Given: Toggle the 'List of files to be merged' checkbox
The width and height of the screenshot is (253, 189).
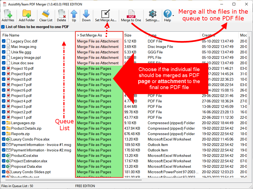Looking at the screenshot, I should click(3, 27).
